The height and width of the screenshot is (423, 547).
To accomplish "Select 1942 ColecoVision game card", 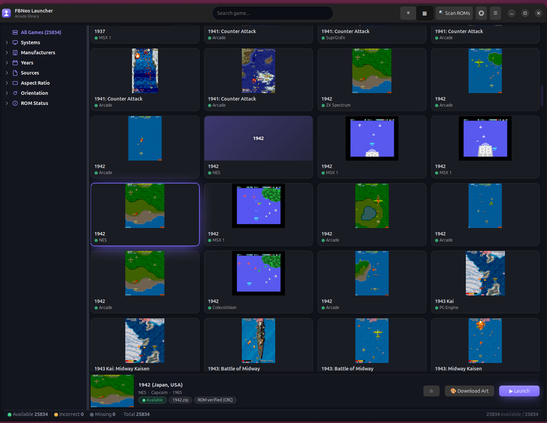I will [258, 281].
